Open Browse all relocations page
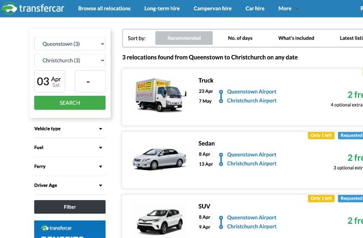The width and height of the screenshot is (363, 238). (x=104, y=8)
